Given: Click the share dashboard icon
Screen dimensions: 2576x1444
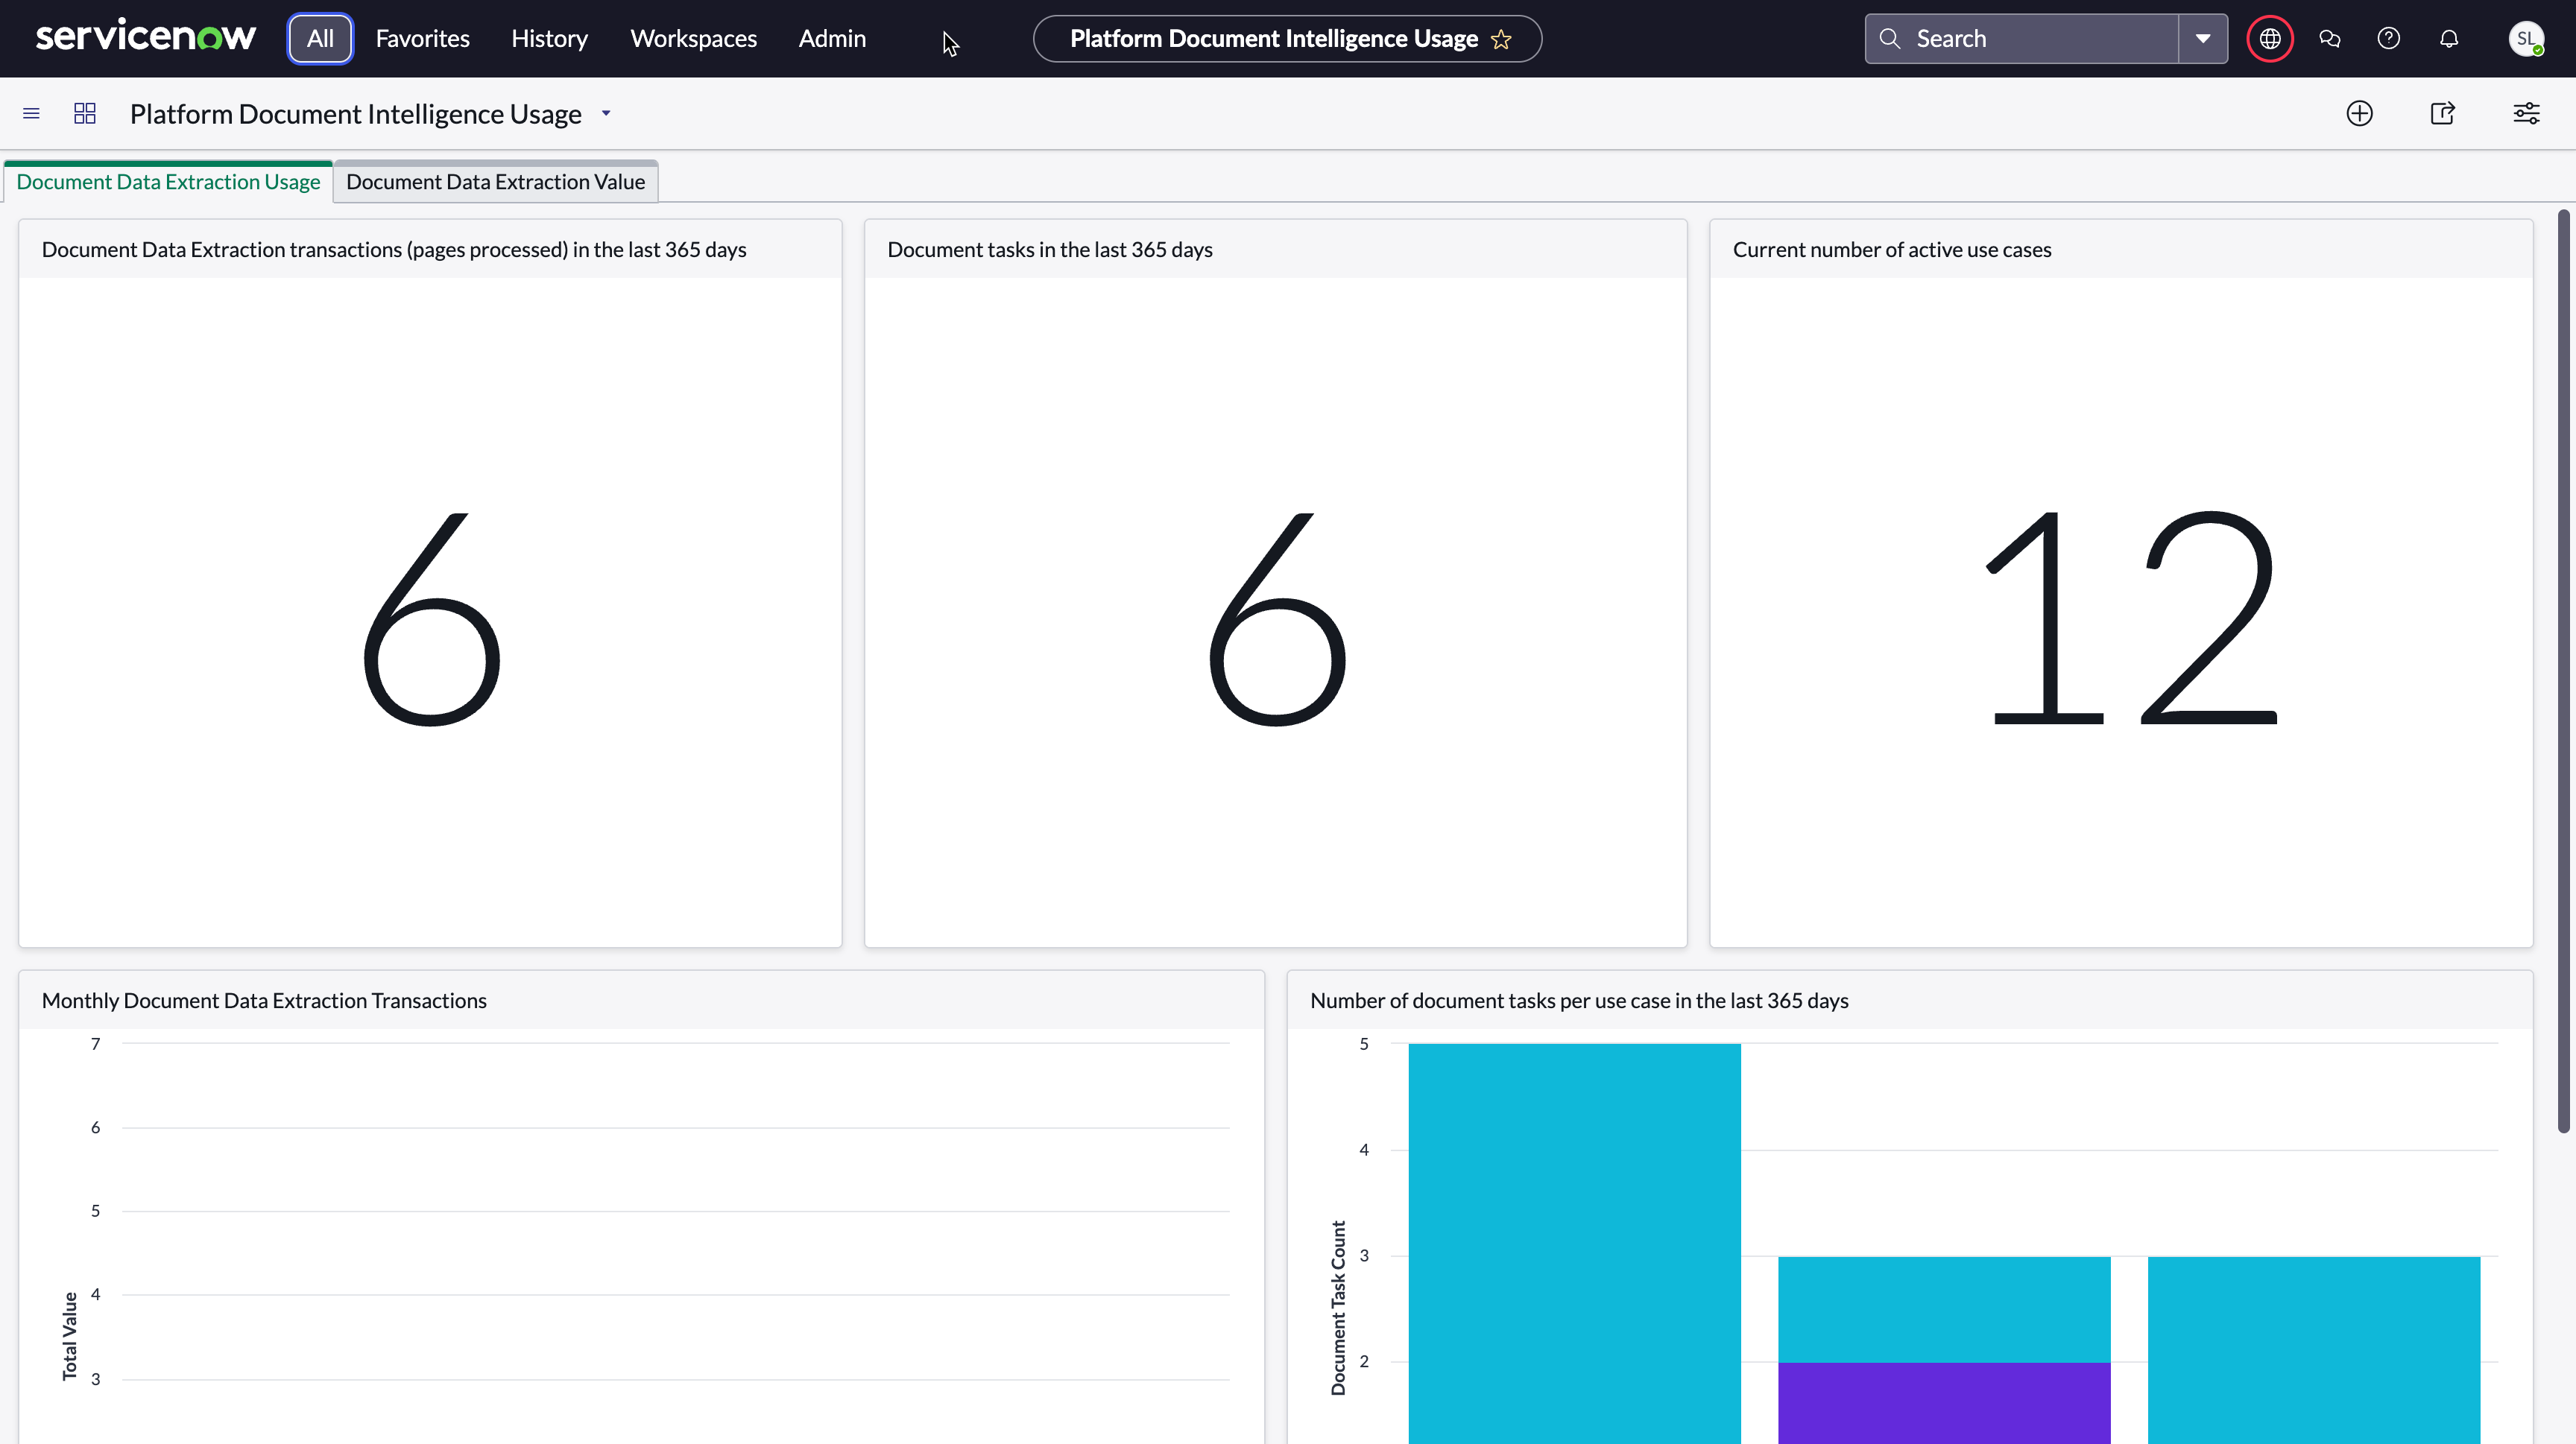Looking at the screenshot, I should click(2443, 114).
